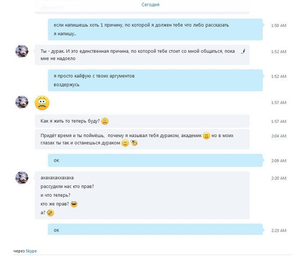Click the laughing emoticon after 'кто же прав?'
Image resolution: width=307 pixels, height=256 pixels.
pyautogui.click(x=74, y=204)
